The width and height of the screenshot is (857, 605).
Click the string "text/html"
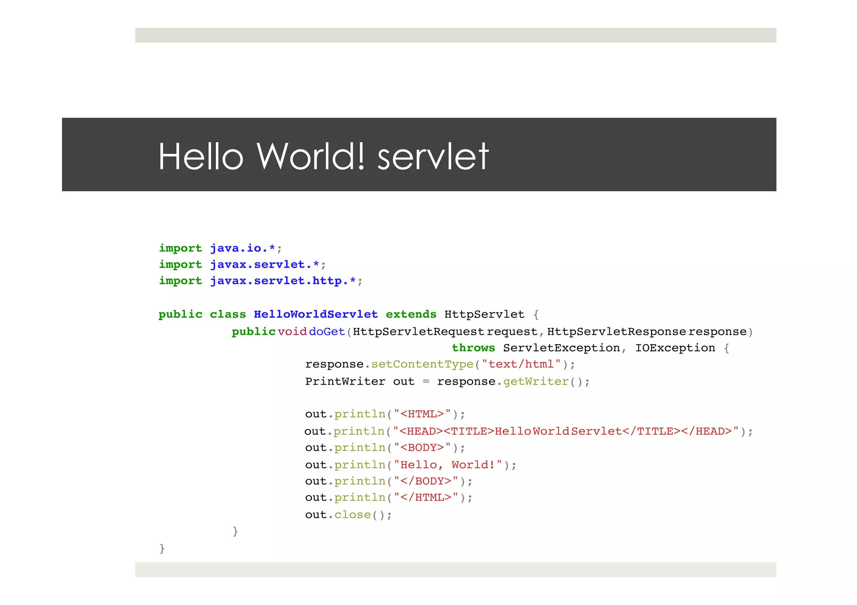521,364
